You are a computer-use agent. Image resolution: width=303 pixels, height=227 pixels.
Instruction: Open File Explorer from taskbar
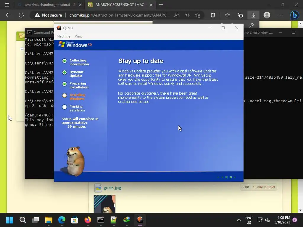49,220
